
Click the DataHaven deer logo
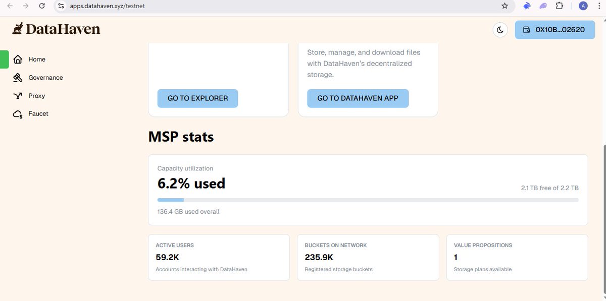click(x=18, y=29)
